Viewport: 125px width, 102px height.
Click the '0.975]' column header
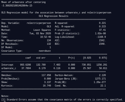pos(103,58)
